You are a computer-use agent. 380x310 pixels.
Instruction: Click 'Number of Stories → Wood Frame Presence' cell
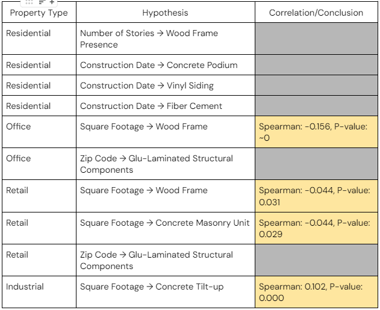pyautogui.click(x=165, y=39)
